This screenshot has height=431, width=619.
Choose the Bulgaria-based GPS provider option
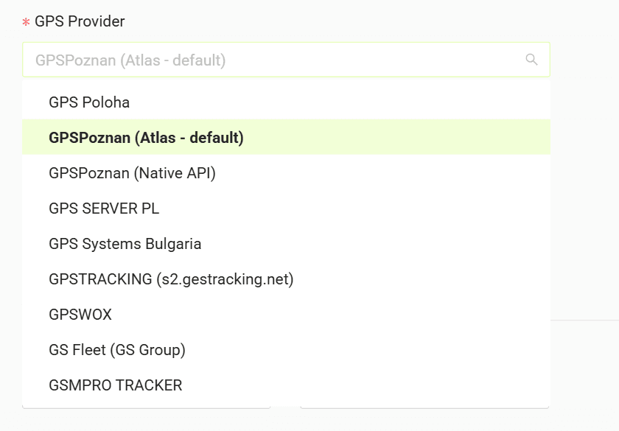point(286,243)
